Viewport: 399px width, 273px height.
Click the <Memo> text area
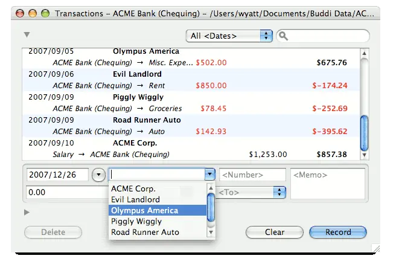(328, 184)
